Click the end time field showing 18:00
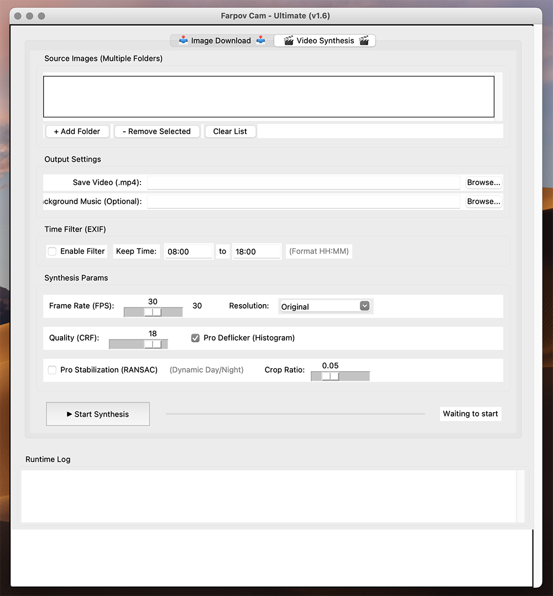 click(256, 251)
